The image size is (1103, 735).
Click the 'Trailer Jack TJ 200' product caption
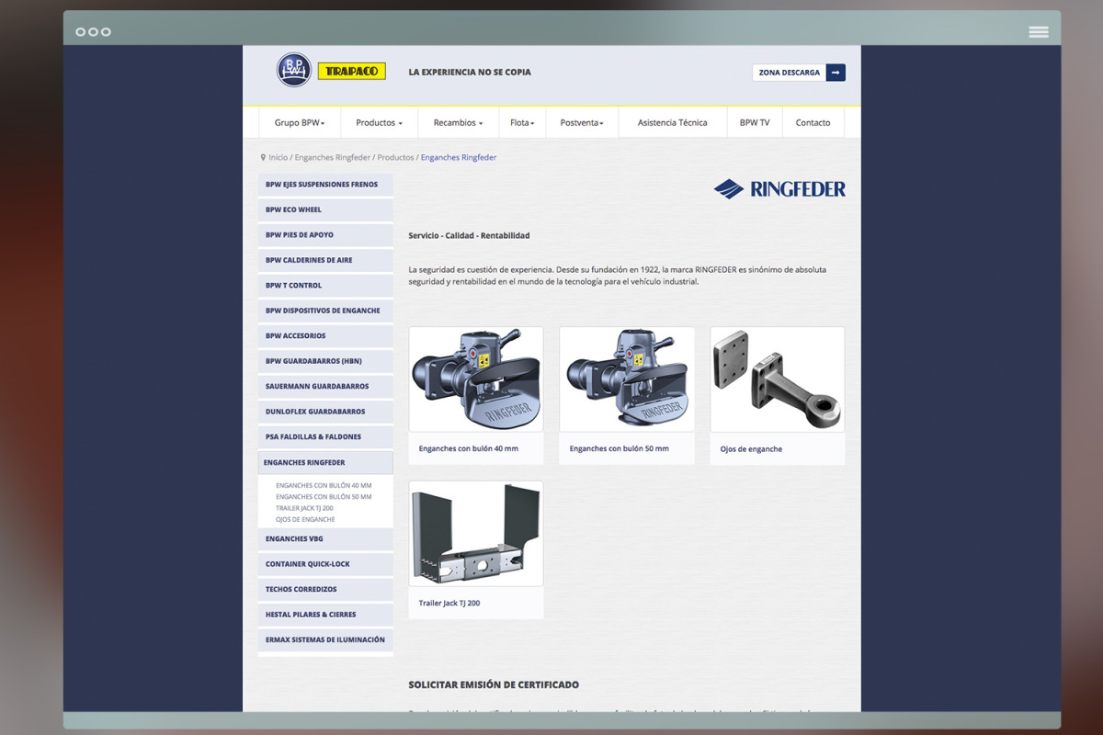coord(449,604)
